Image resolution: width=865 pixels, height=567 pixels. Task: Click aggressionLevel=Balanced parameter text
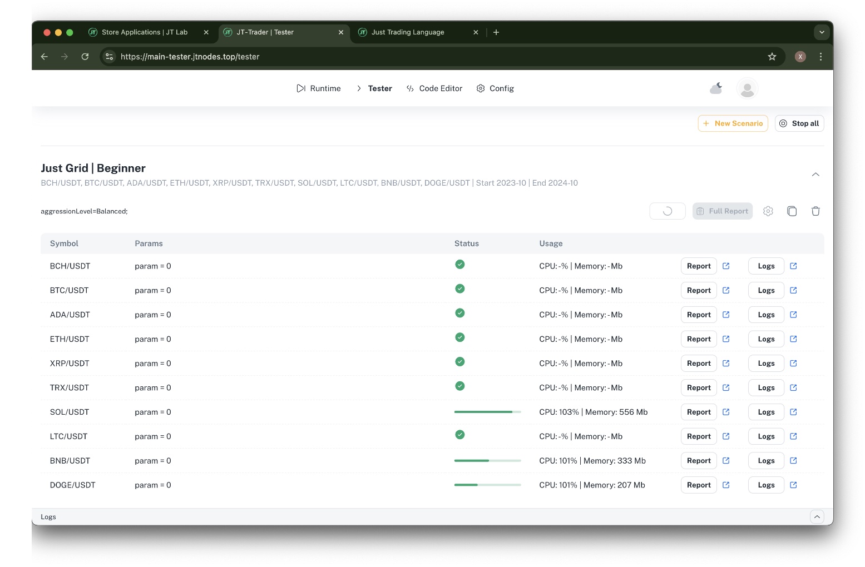[x=84, y=211]
